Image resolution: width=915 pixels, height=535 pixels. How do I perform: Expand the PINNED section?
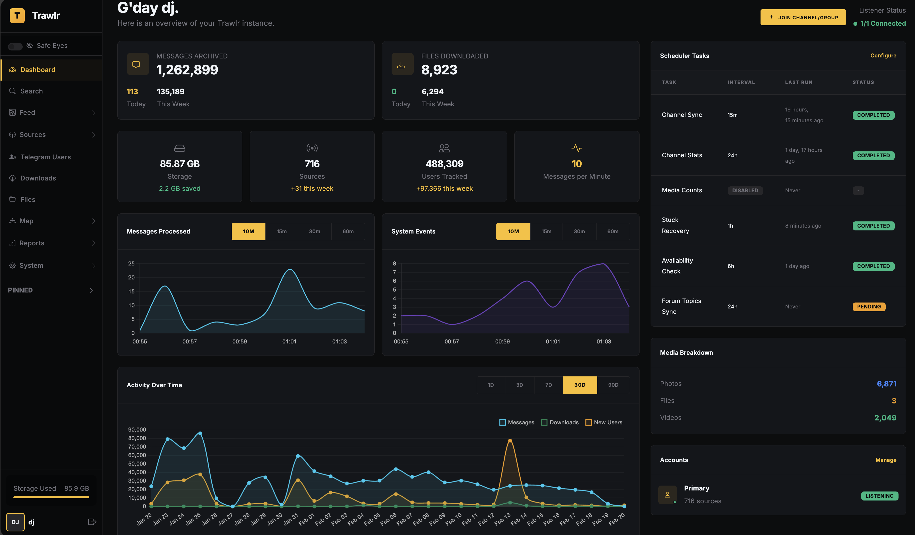click(20, 290)
